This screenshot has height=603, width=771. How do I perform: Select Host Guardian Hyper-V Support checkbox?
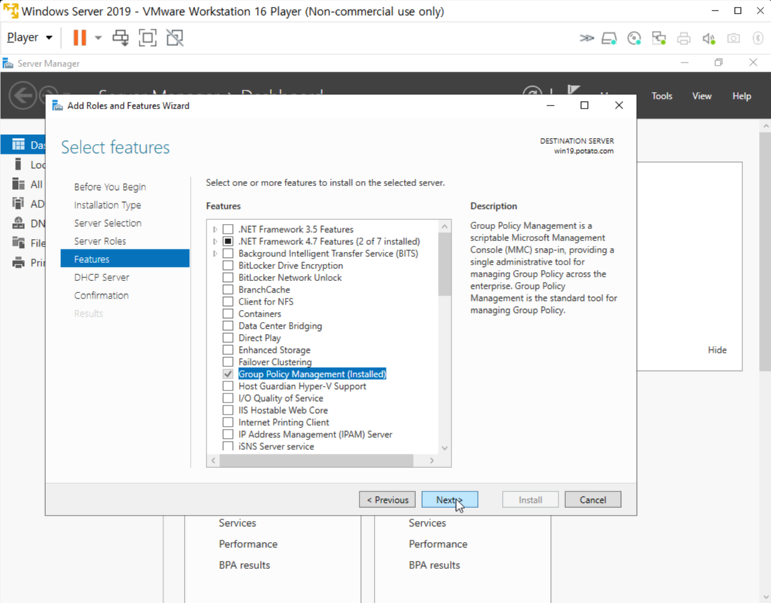(x=228, y=386)
